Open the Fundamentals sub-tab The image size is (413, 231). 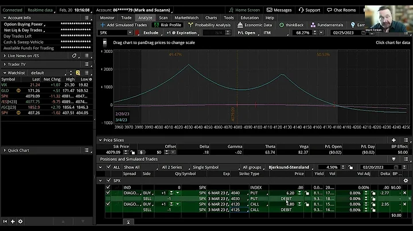(x=327, y=25)
